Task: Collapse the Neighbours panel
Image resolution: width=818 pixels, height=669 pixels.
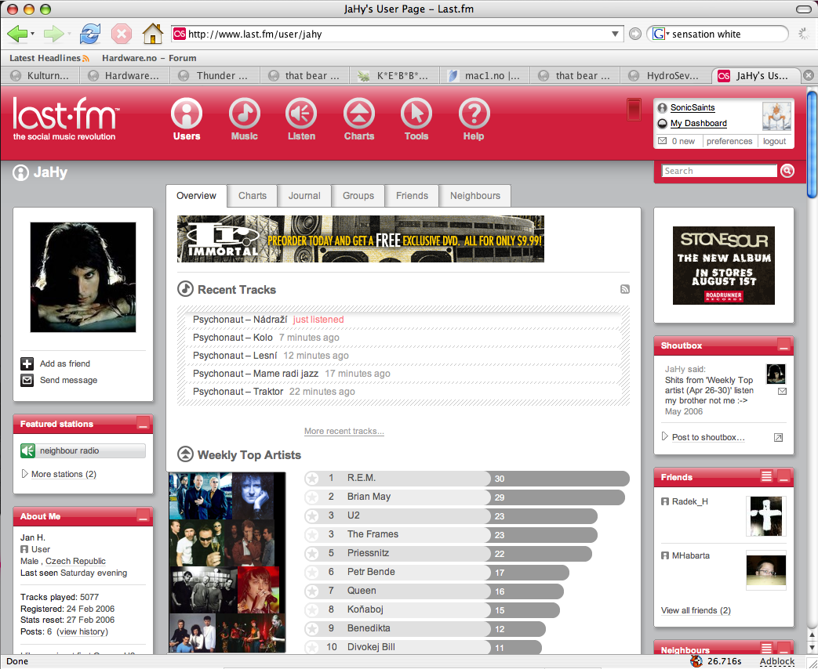Action: click(x=783, y=649)
